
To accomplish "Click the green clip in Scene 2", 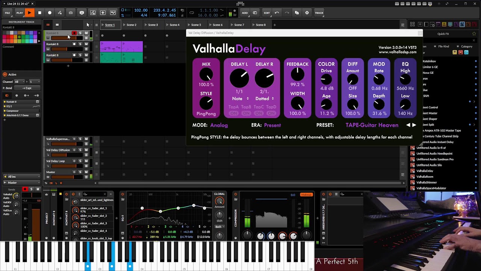I will pyautogui.click(x=132, y=58).
